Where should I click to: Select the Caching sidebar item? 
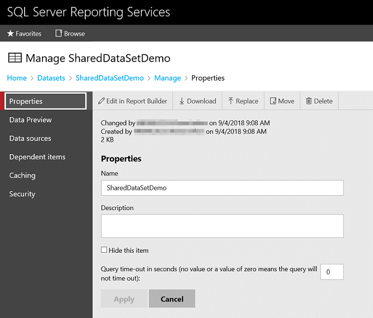22,175
